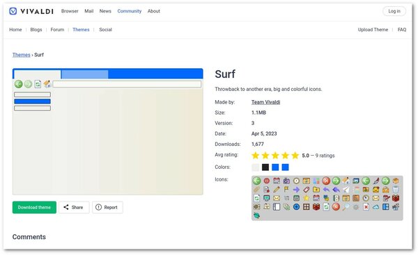Click the "Comments" heading
This screenshot has width=418, height=255.
click(x=29, y=237)
